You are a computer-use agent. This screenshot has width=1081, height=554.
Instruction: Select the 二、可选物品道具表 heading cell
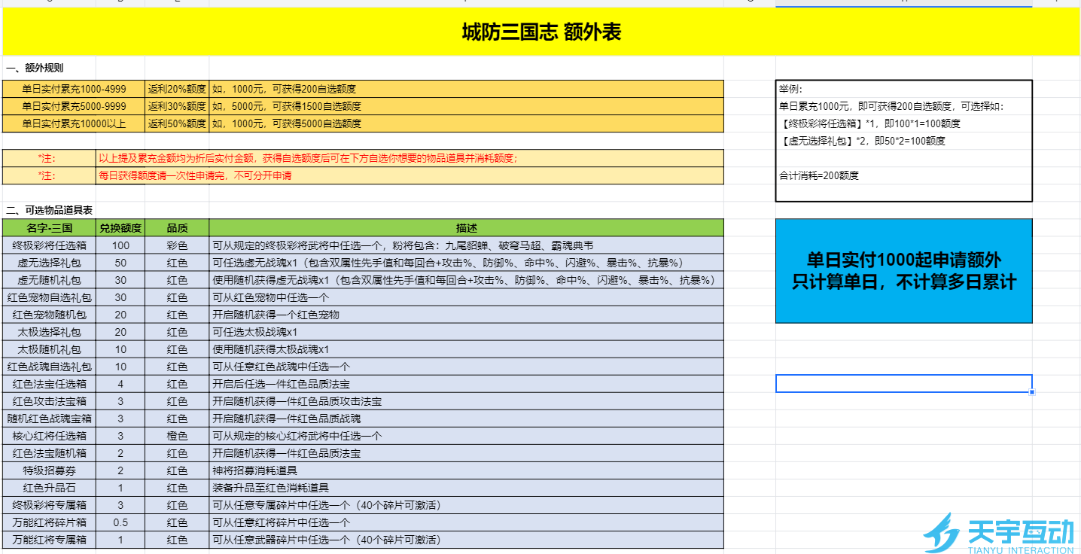pyautogui.click(x=49, y=210)
